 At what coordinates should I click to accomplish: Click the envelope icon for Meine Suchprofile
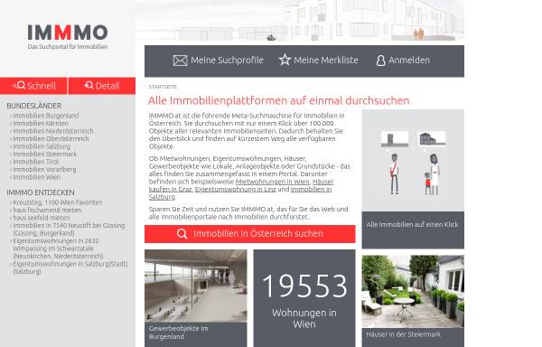point(180,61)
